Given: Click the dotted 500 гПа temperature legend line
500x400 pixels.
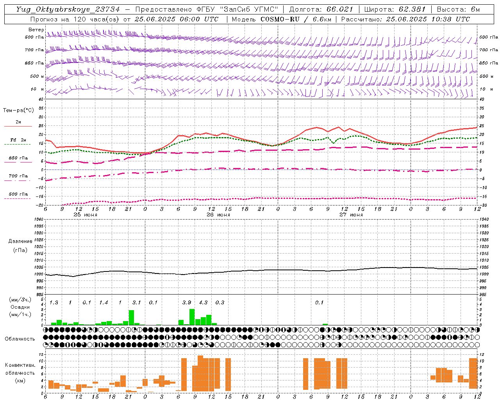Looking at the screenshot, I should 18,198.
